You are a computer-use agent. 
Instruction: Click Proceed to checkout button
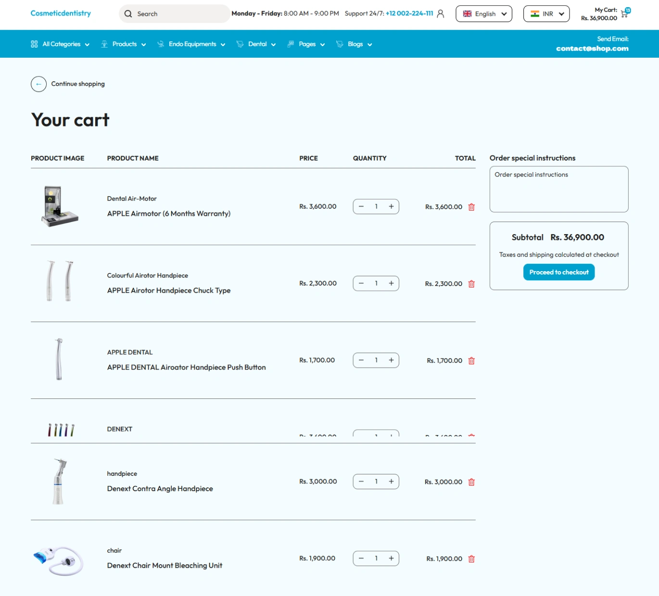559,273
